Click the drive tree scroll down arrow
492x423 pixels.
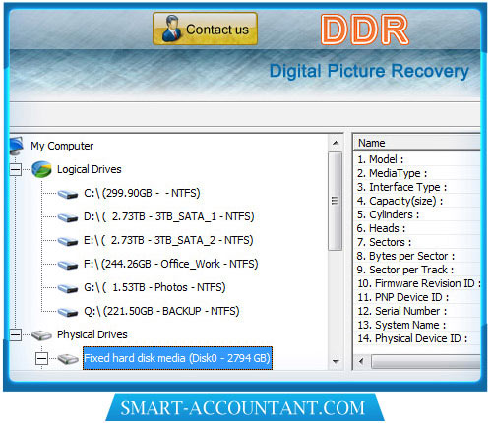tap(336, 362)
